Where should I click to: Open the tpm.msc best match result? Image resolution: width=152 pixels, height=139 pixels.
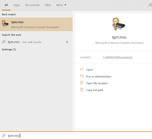[36, 24]
